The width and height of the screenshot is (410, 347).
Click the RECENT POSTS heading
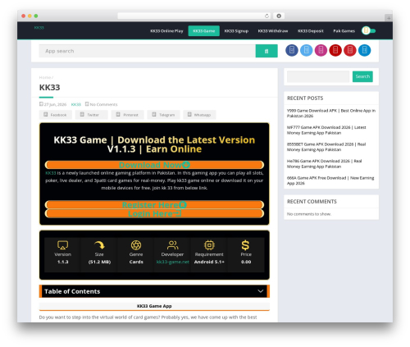click(x=305, y=98)
